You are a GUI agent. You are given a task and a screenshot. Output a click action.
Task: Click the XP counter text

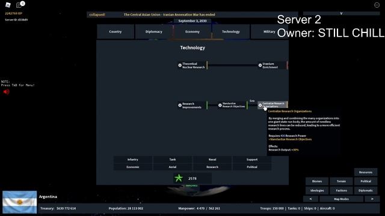click(13, 13)
